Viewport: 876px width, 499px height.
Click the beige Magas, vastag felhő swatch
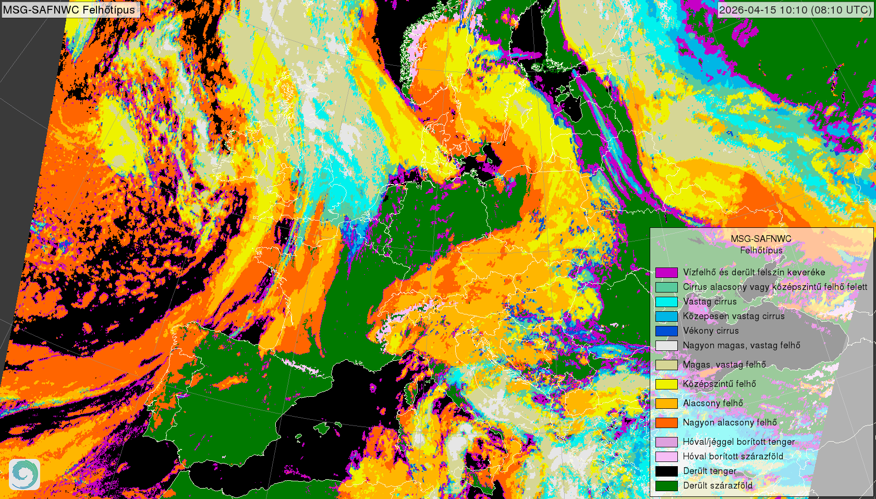coord(666,364)
